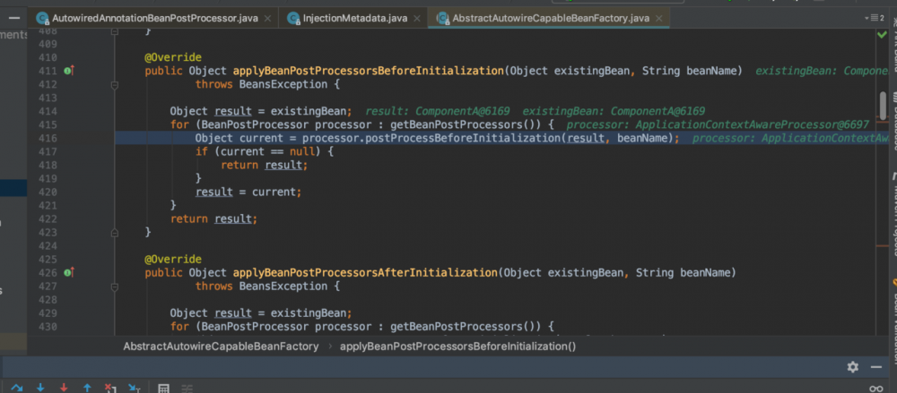The height and width of the screenshot is (393, 897).
Task: Click Force Step Into red arrow icon
Action: coord(64,388)
